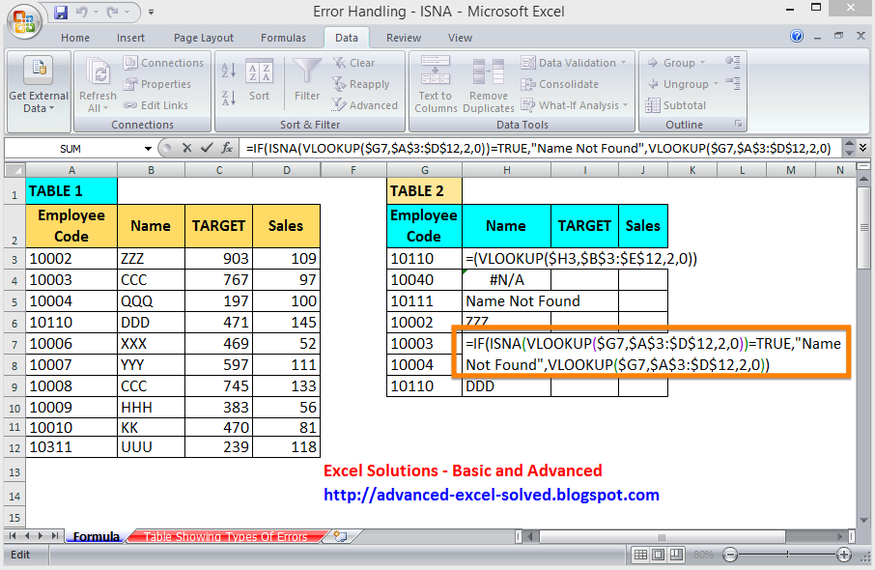This screenshot has width=875, height=570.
Task: Open the Group dropdown
Action: (676, 63)
